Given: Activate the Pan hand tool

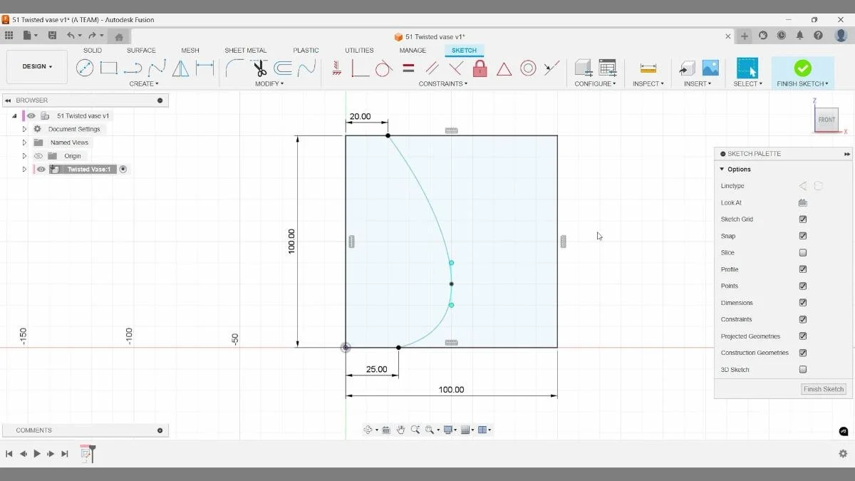Looking at the screenshot, I should [x=401, y=430].
